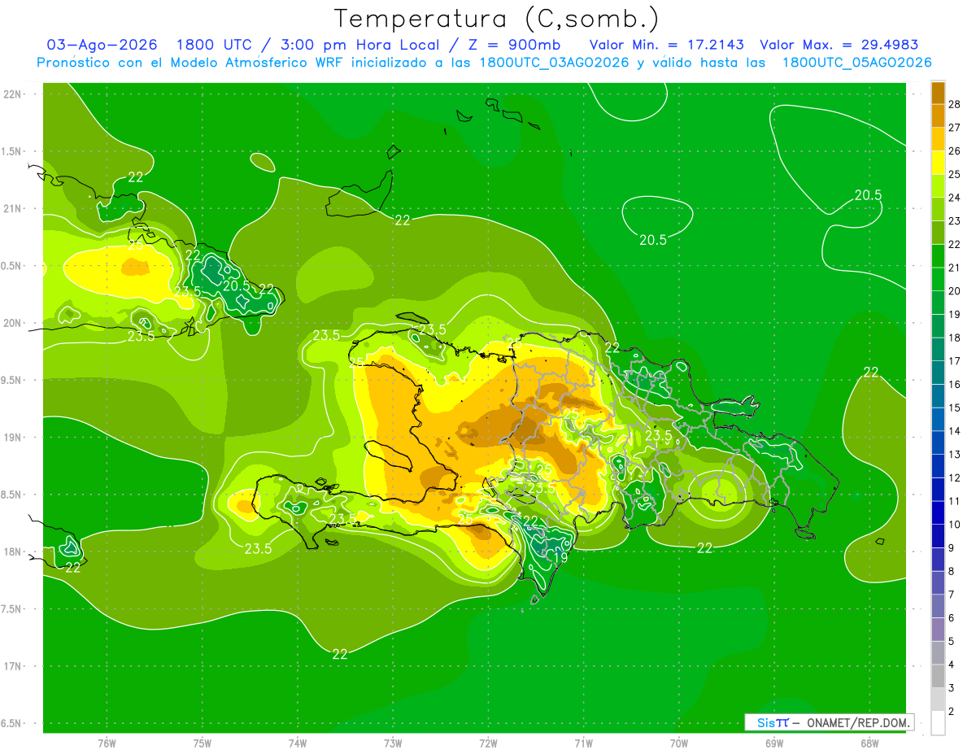Click the contour label 19 on the map
The height and width of the screenshot is (754, 976).
point(561,558)
